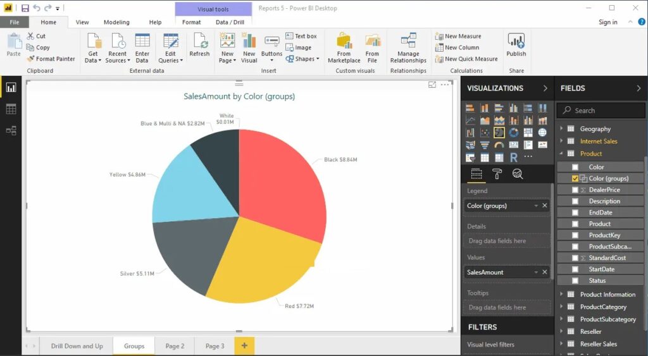Viewport: 648px width, 356px height.
Task: Remove SalesAmount from Values with X
Action: pos(545,272)
